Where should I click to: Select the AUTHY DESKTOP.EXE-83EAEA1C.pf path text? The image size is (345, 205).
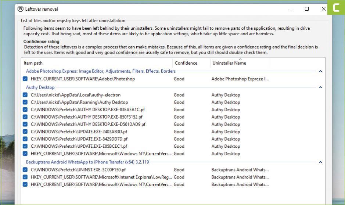pyautogui.click(x=88, y=109)
